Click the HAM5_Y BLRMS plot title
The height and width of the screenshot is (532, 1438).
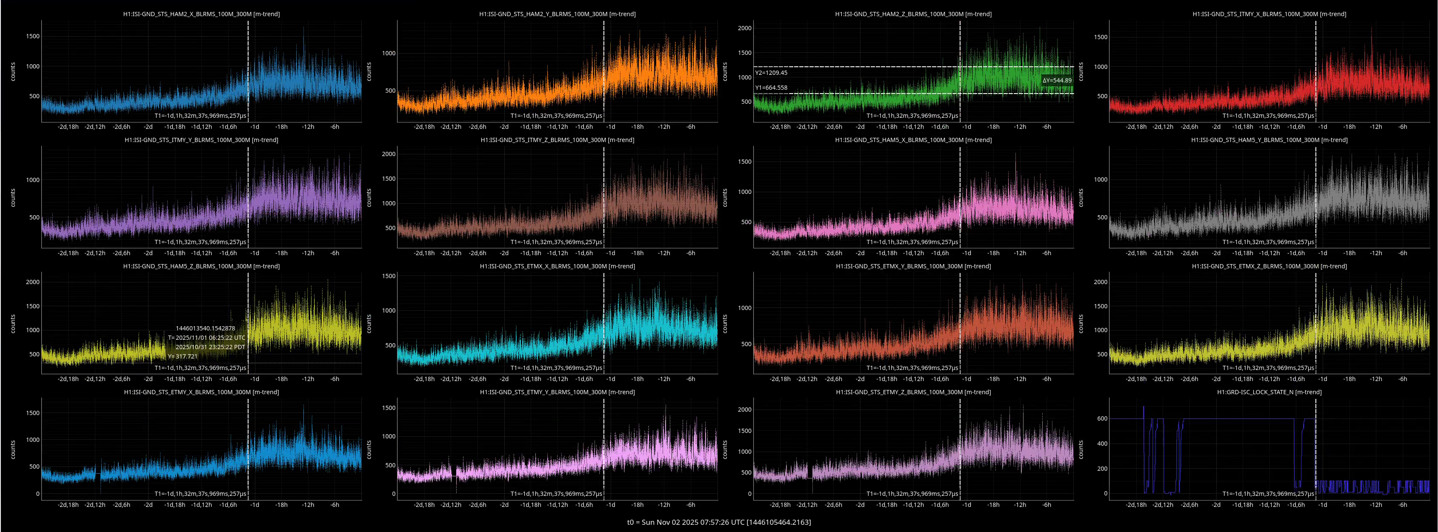coord(1269,140)
